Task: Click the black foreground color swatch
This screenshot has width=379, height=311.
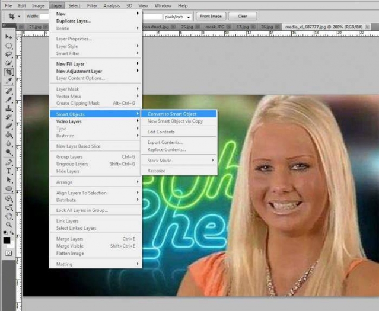Action: 8,240
